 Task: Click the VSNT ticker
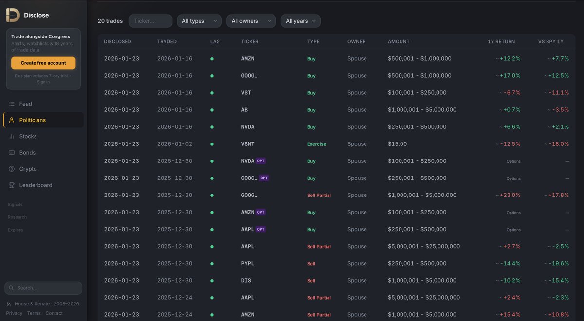click(x=248, y=144)
